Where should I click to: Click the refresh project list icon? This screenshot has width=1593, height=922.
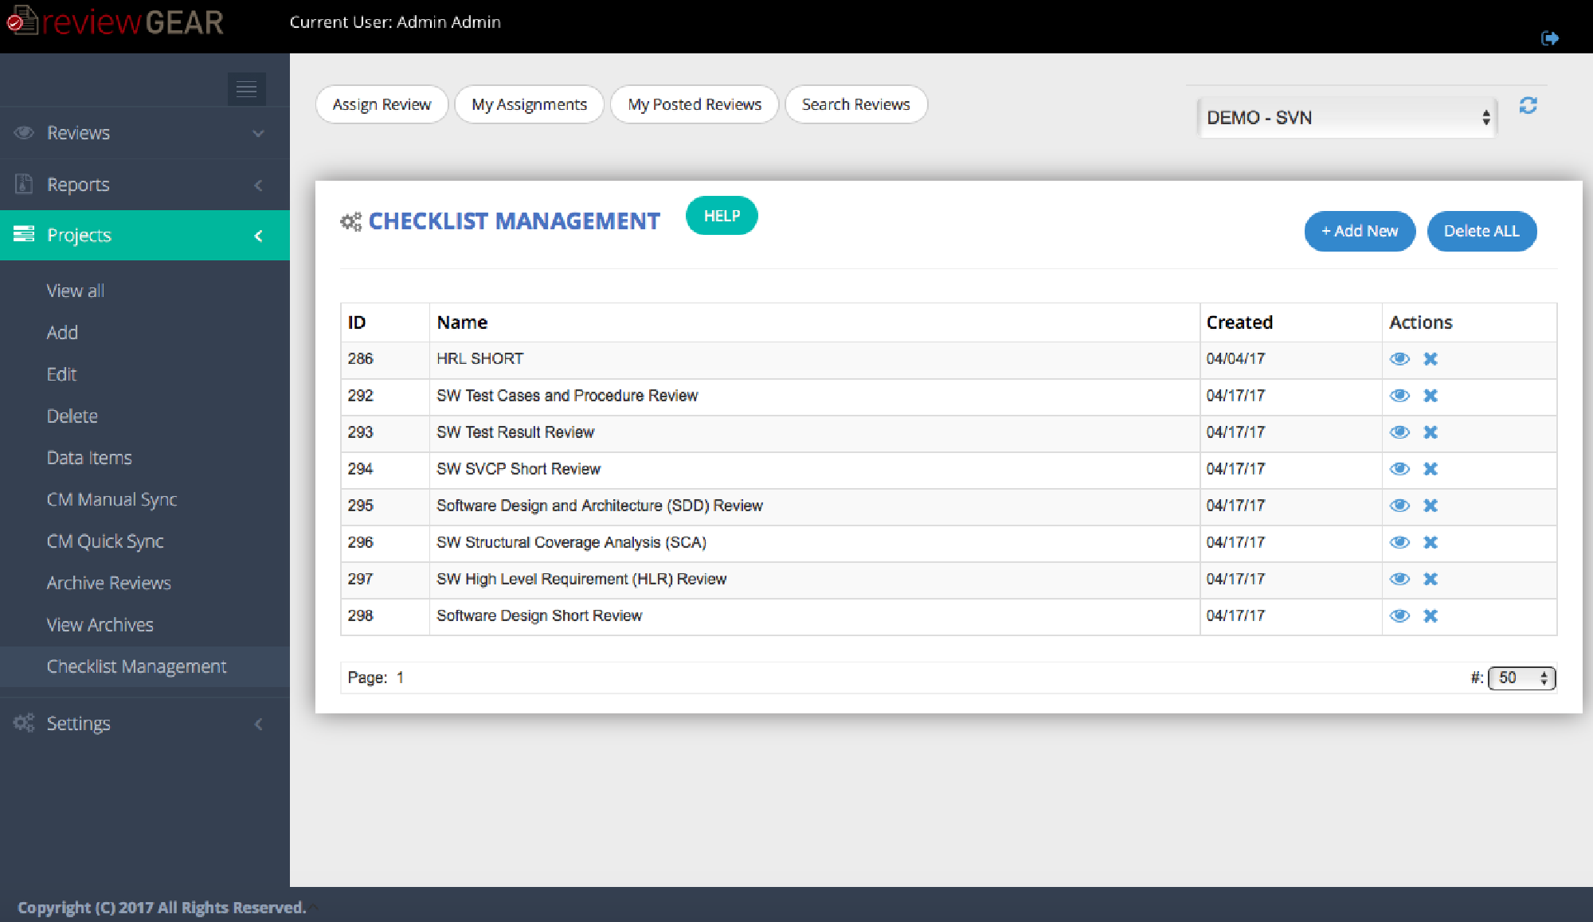coord(1528,106)
